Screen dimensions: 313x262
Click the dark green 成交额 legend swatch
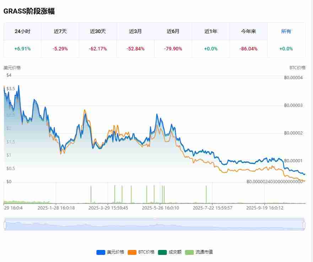coord(163,252)
